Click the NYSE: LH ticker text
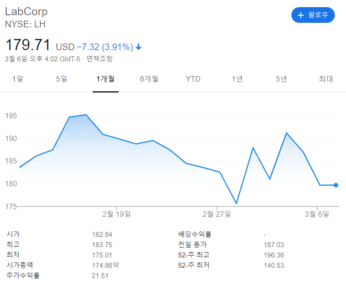 click(x=25, y=24)
